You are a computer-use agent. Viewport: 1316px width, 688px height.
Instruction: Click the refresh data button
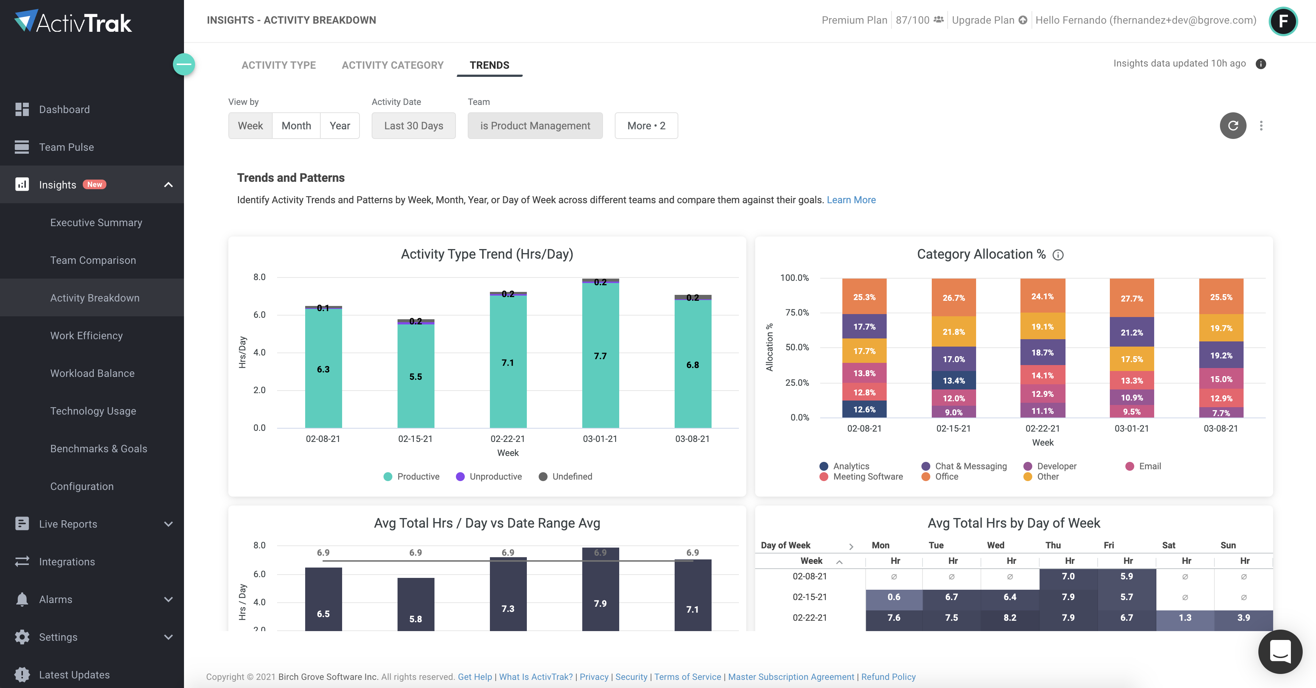(x=1233, y=126)
